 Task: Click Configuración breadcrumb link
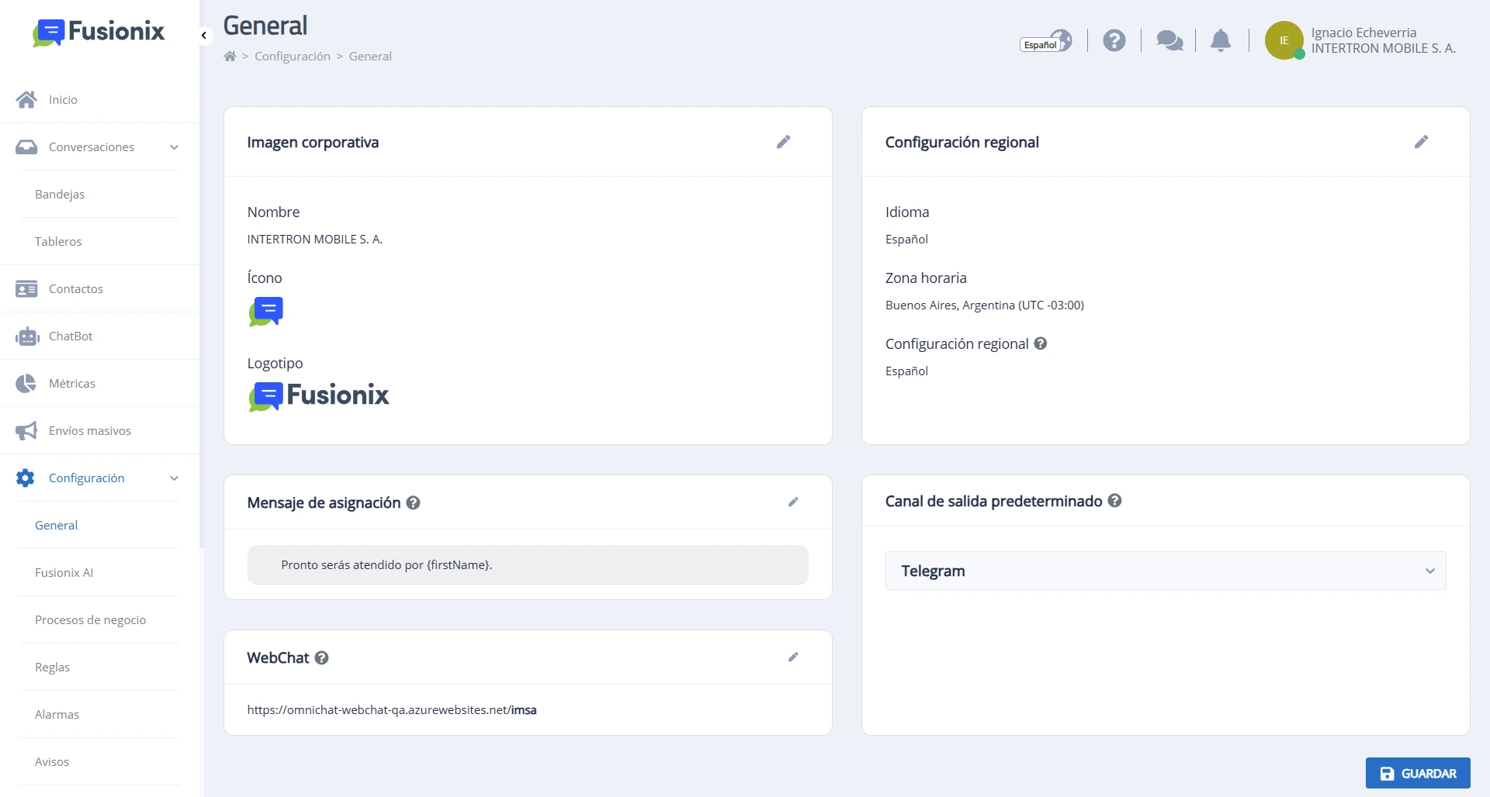coord(293,56)
